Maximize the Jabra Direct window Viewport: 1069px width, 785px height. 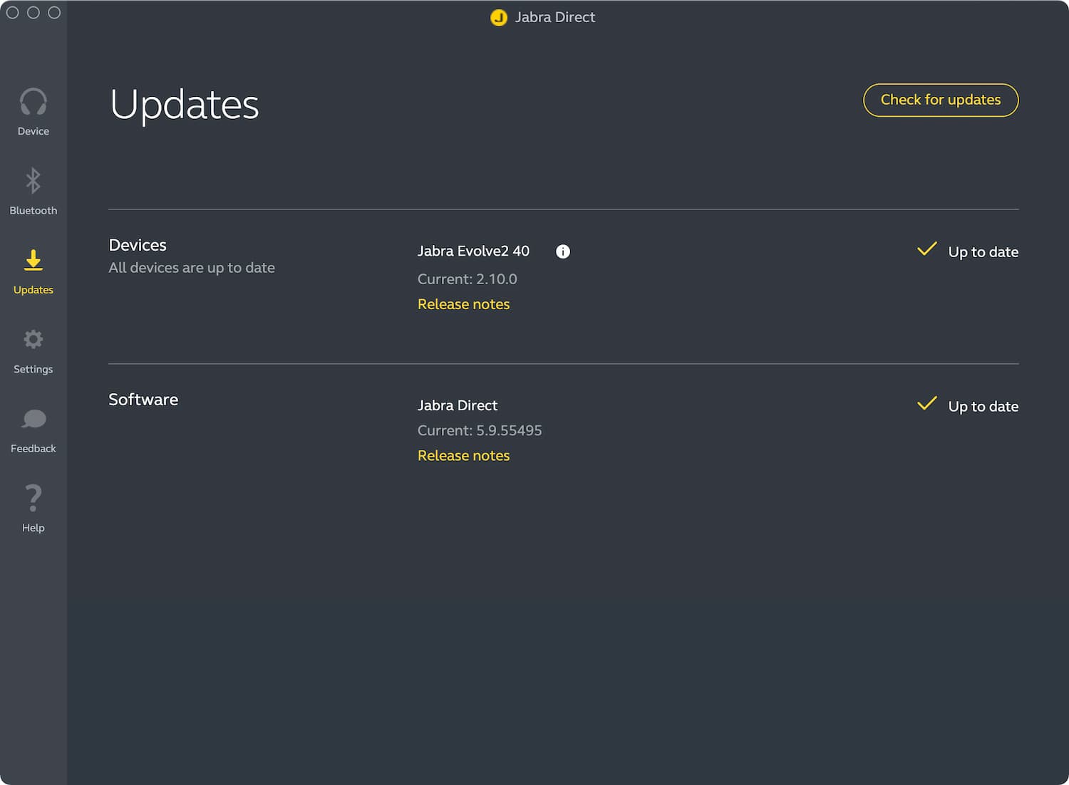[54, 13]
